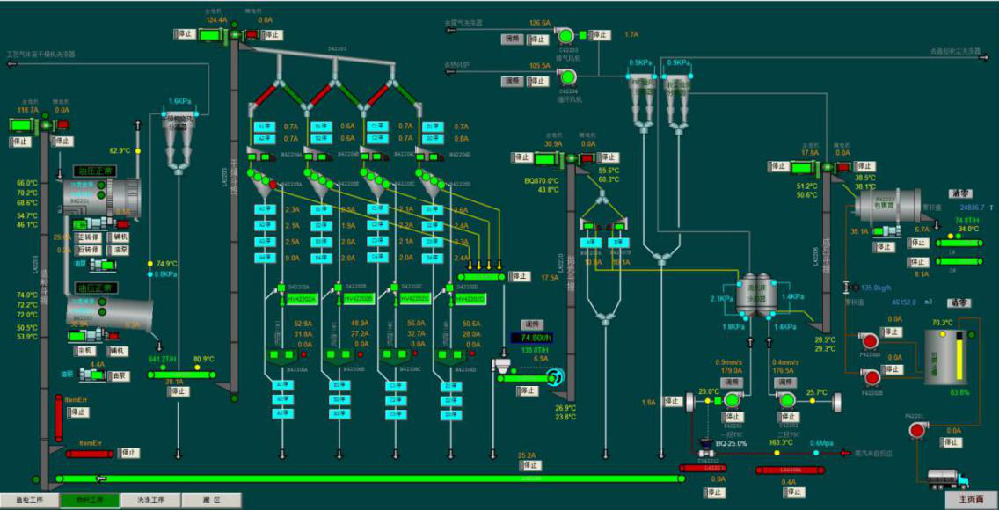This screenshot has width=999, height=510.
Task: Select the C42201 first-stage fan icon
Action: click(x=731, y=400)
